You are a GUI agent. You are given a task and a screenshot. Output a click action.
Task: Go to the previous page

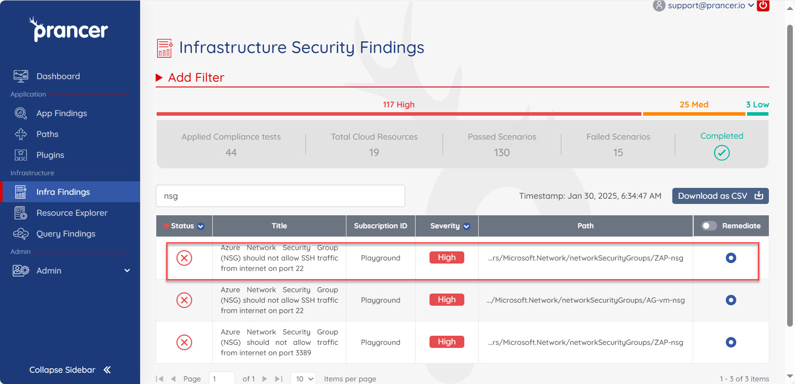point(173,379)
